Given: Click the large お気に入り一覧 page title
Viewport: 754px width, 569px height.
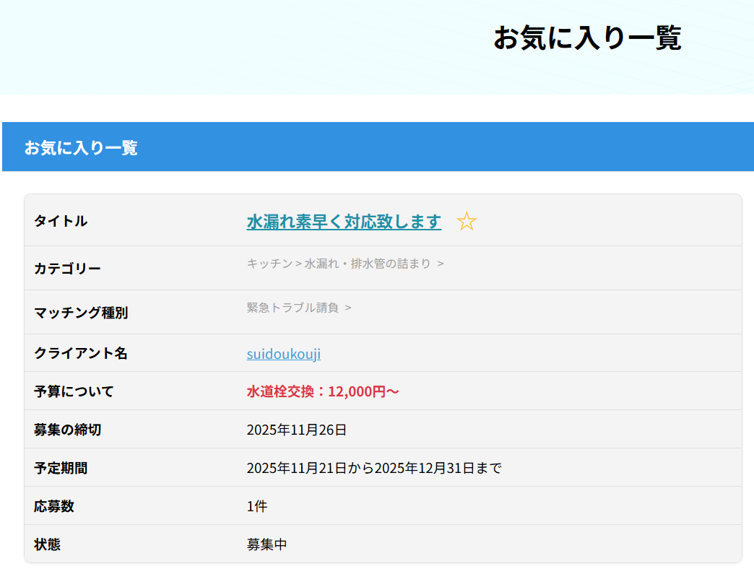Looking at the screenshot, I should pos(586,38).
